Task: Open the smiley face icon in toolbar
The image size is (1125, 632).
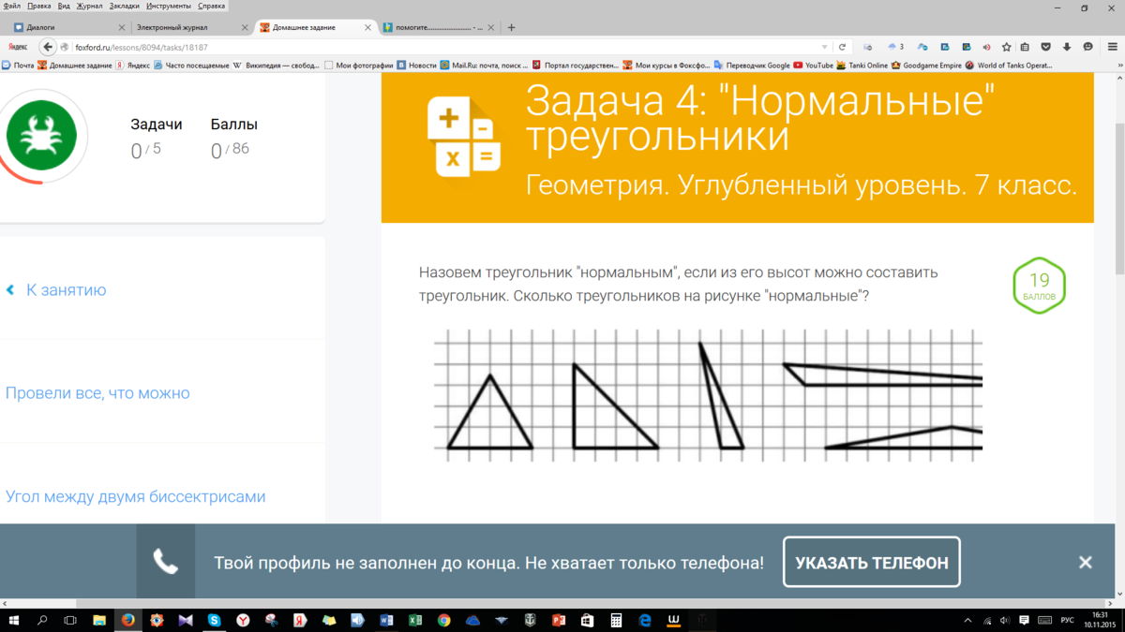Action: point(1087,47)
